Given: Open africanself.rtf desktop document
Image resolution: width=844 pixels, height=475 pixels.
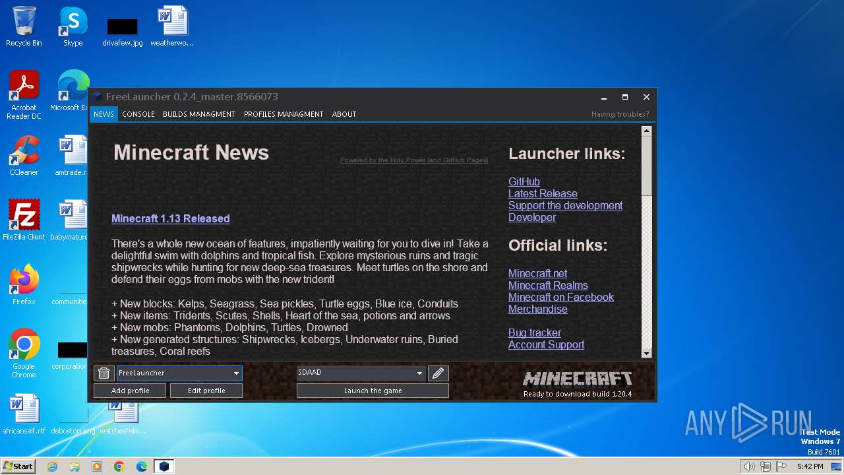Looking at the screenshot, I should pyautogui.click(x=24, y=414).
